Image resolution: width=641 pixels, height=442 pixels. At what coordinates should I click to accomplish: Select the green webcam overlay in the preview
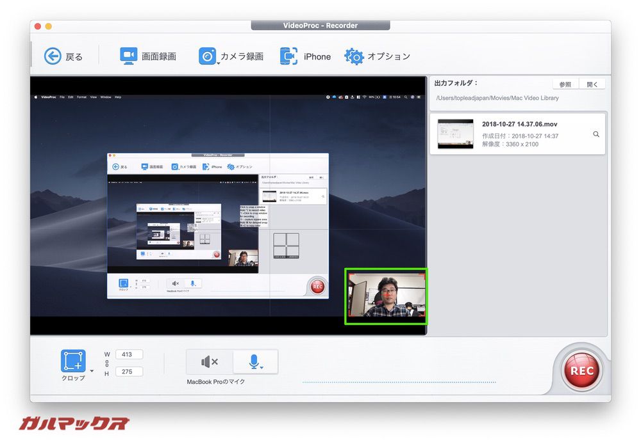386,296
